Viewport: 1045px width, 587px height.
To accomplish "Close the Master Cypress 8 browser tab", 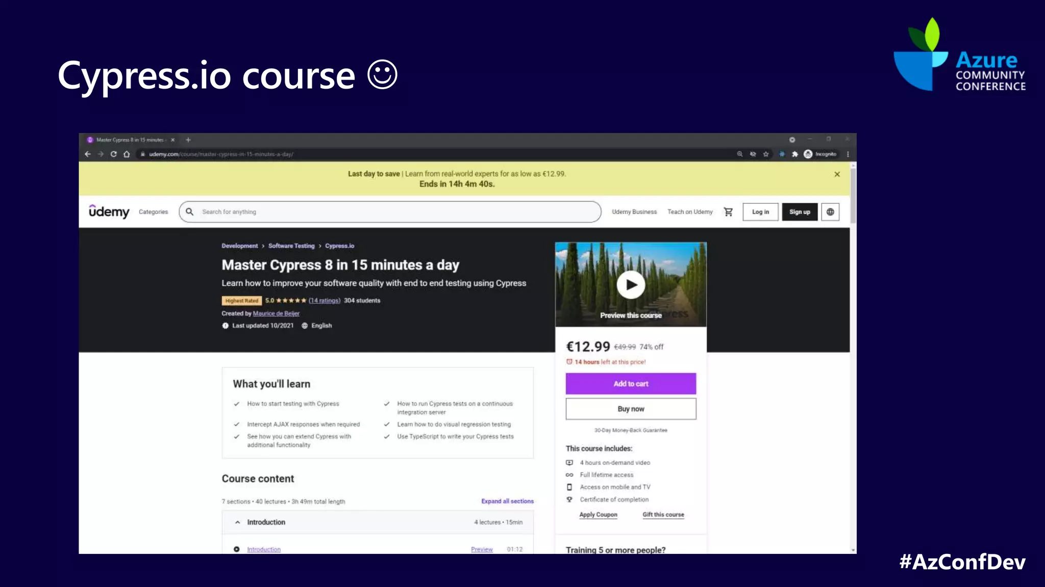I will pyautogui.click(x=173, y=140).
